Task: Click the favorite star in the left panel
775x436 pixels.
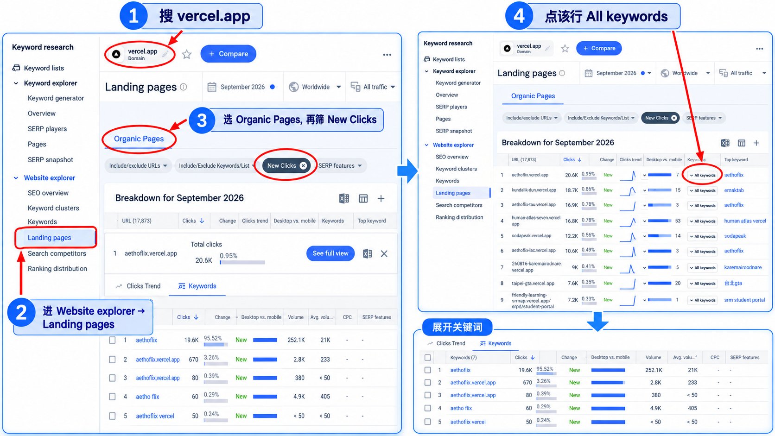Action: tap(187, 54)
